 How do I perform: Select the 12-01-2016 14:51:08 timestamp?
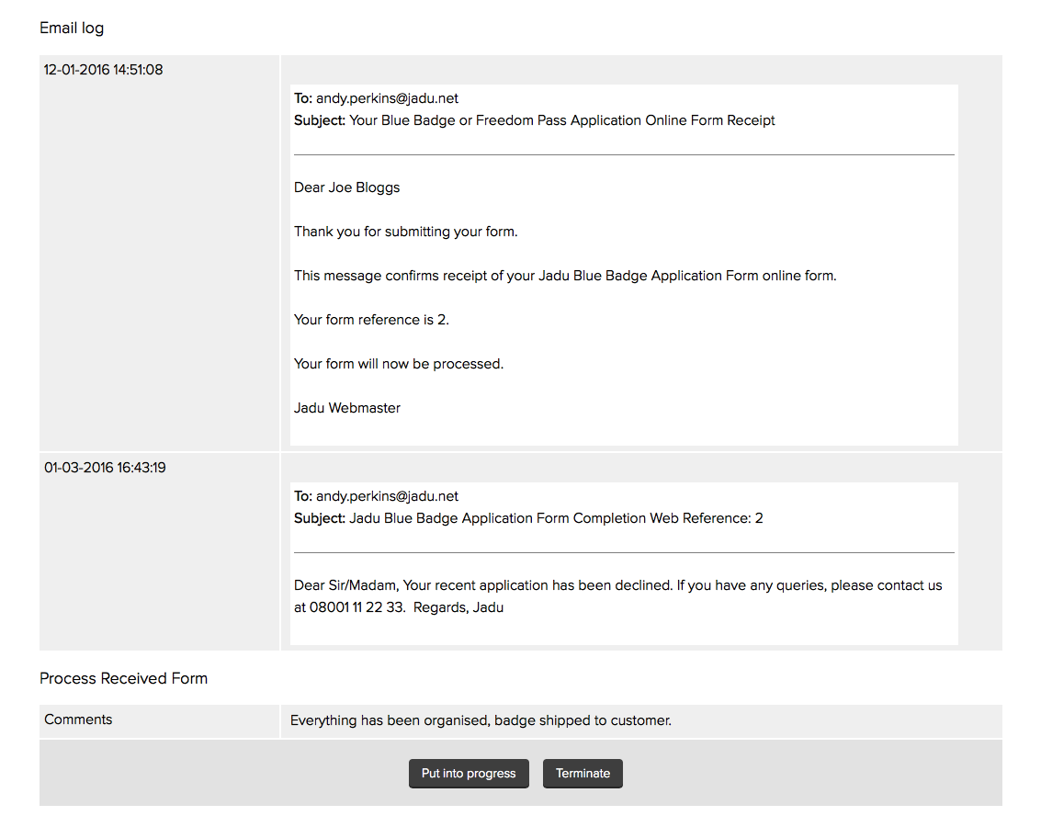pos(104,70)
